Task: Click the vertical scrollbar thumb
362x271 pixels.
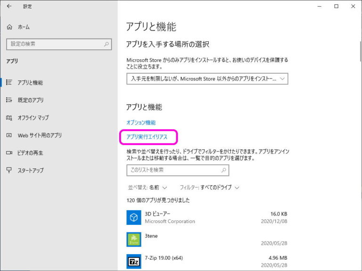Action: click(361, 51)
